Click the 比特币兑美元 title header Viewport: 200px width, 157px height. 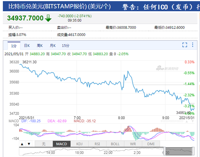pyautogui.click(x=60, y=7)
